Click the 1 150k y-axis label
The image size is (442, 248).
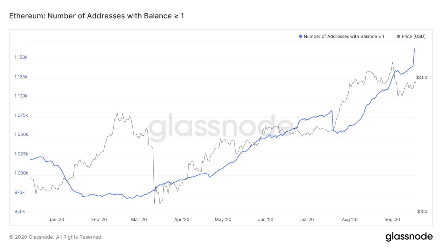click(x=21, y=57)
